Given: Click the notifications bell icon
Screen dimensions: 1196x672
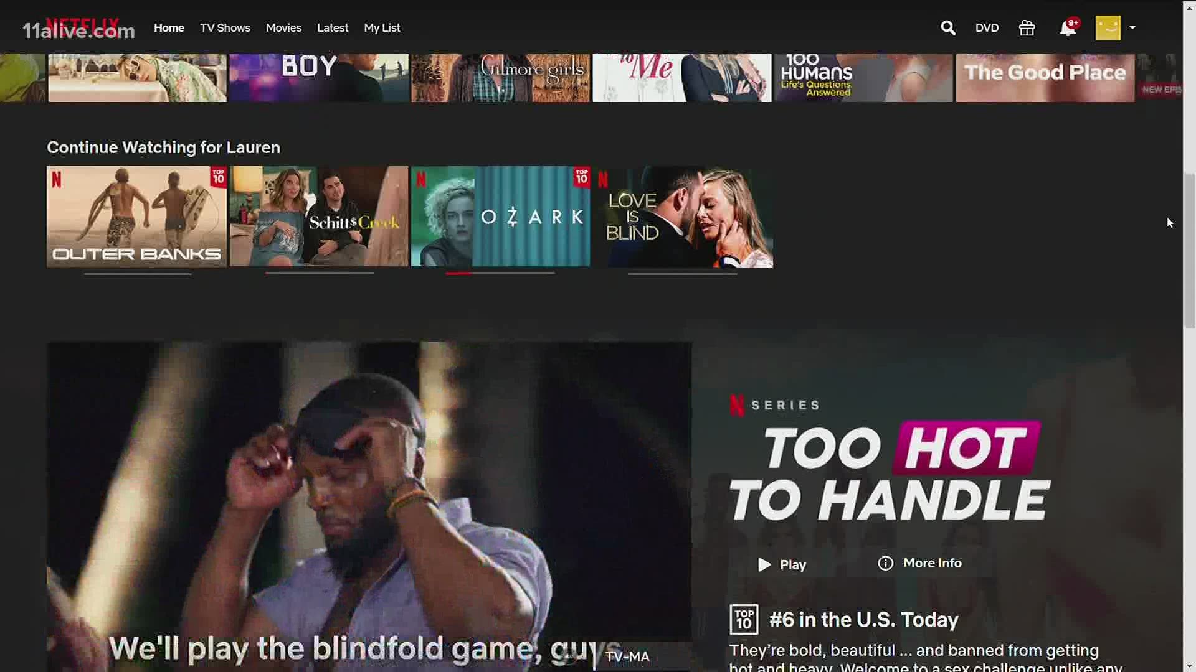Looking at the screenshot, I should [1068, 27].
